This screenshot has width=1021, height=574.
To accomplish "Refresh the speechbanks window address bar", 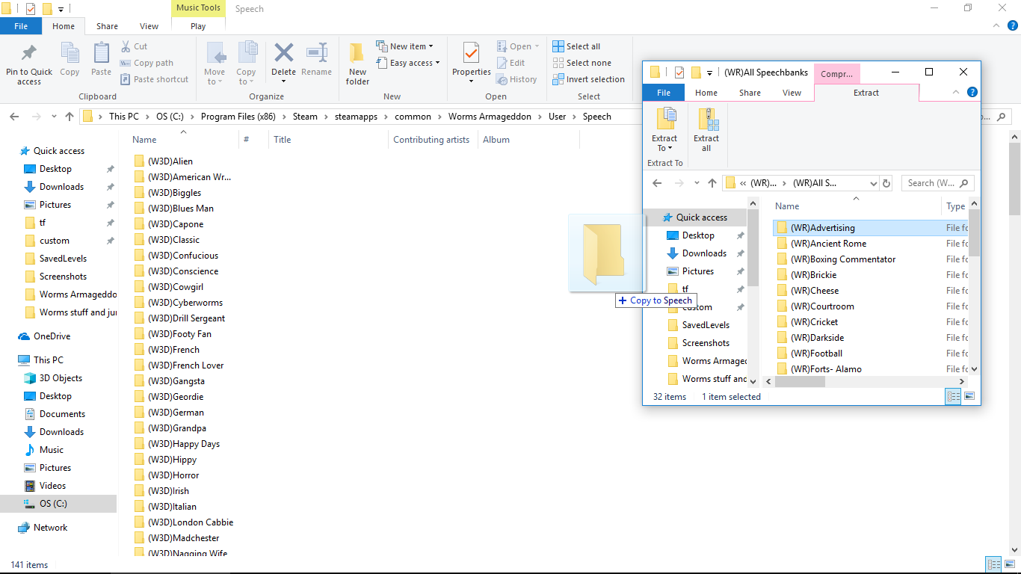I will (x=886, y=183).
